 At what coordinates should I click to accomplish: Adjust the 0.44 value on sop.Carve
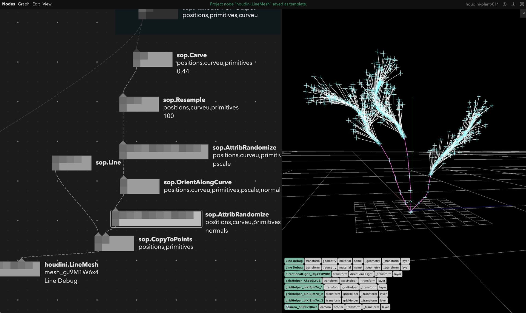click(x=182, y=71)
